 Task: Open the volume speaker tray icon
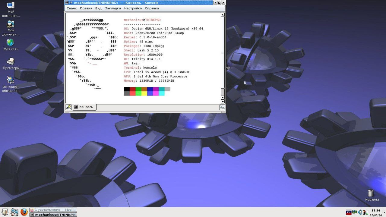click(360, 212)
